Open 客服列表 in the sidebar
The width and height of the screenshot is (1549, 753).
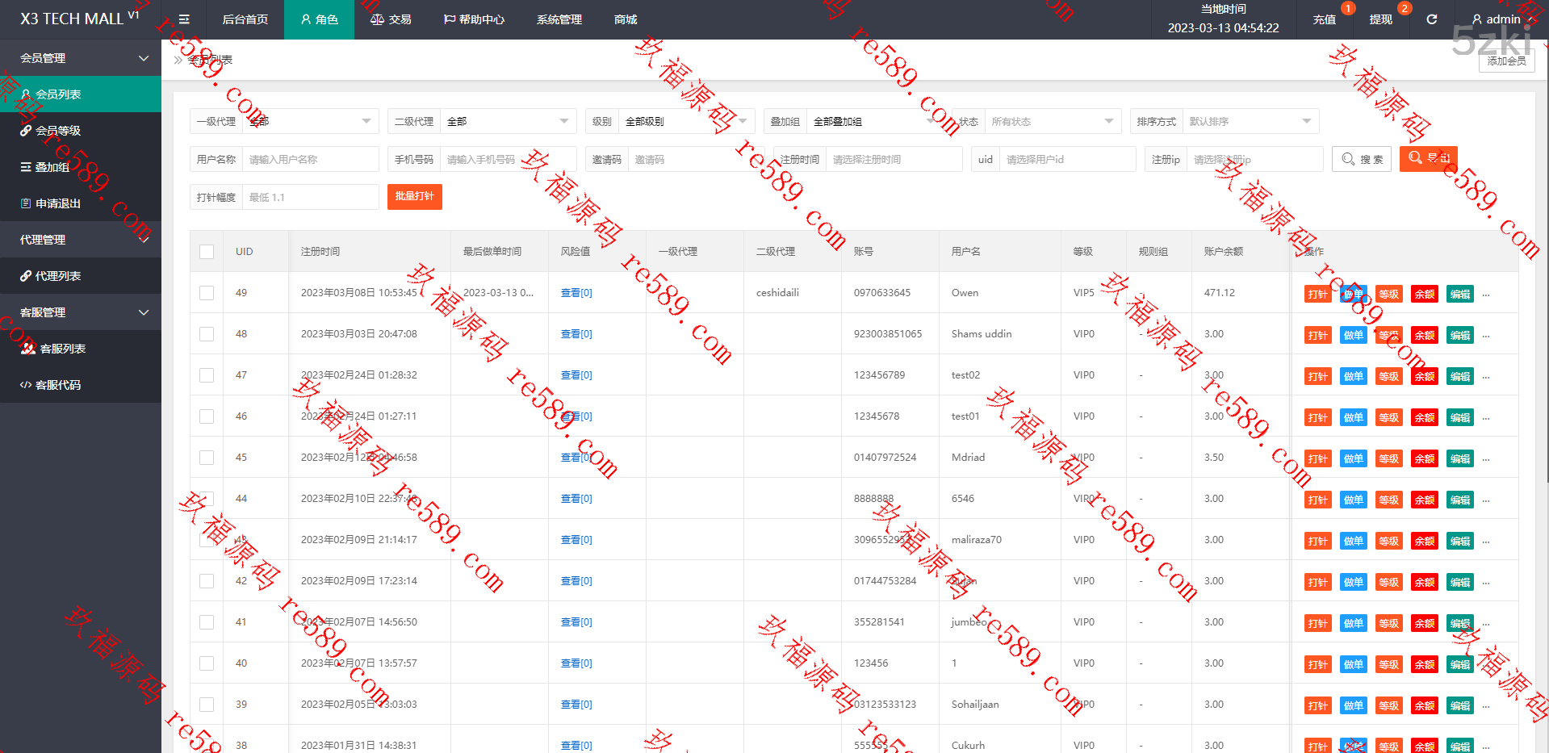coord(62,349)
